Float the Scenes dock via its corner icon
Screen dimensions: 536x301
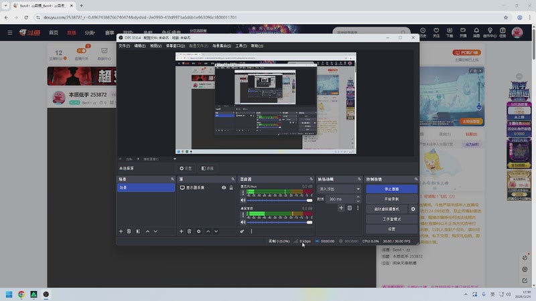point(172,179)
